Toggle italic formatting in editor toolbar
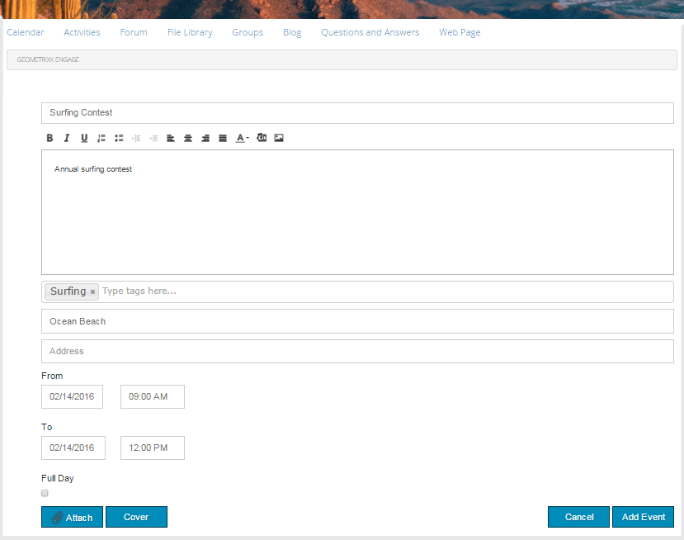The image size is (684, 540). [x=67, y=138]
